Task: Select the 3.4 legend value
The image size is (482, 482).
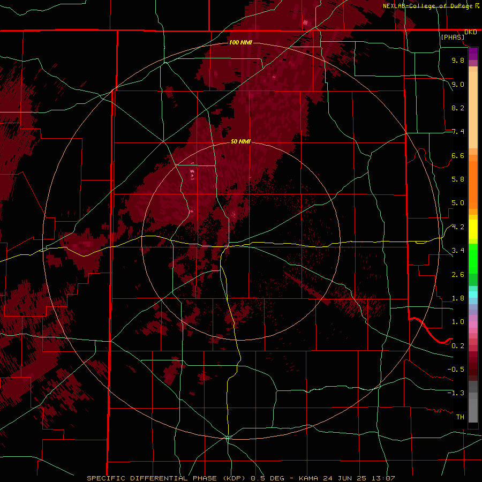Action: pyautogui.click(x=458, y=251)
